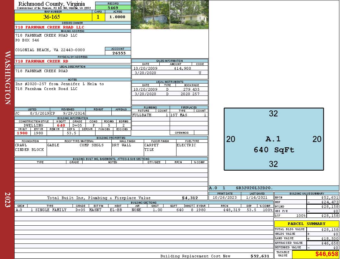Click the deeded owner name in red
Viewport: 340px width, 259px height.
tap(50, 27)
